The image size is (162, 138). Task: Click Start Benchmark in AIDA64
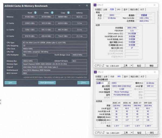pyautogui.click(x=47, y=83)
